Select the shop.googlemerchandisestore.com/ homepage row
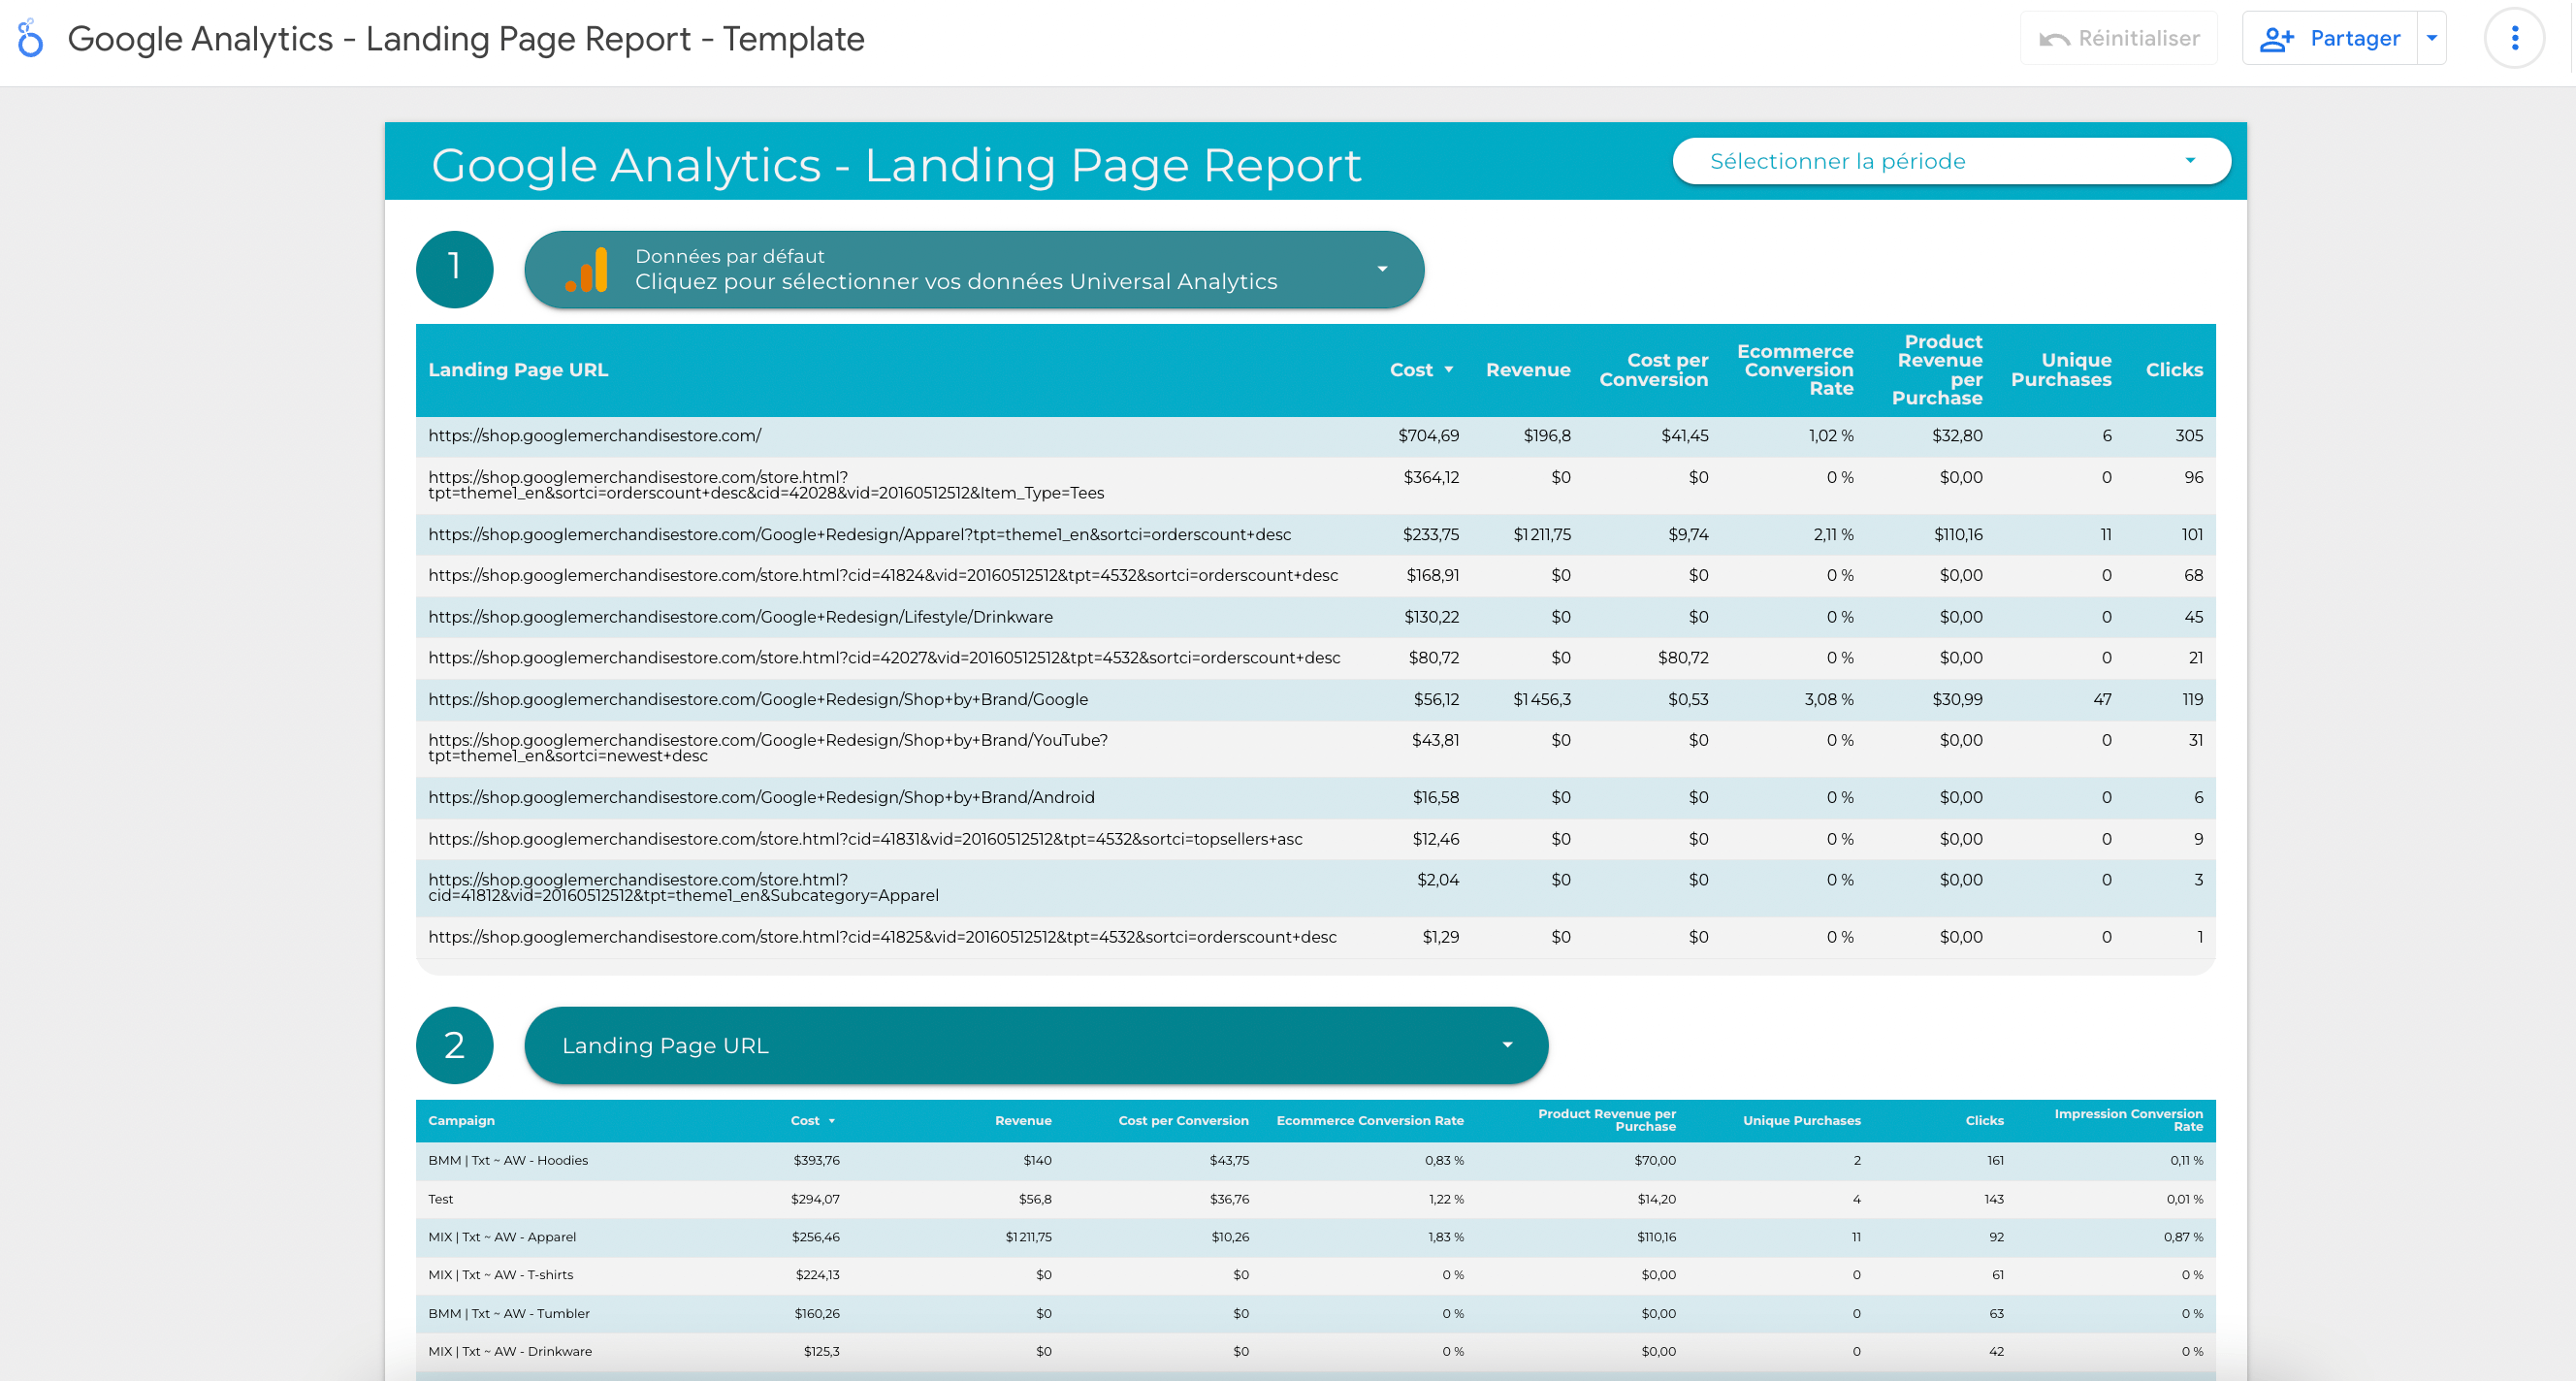The image size is (2576, 1381). [1315, 436]
